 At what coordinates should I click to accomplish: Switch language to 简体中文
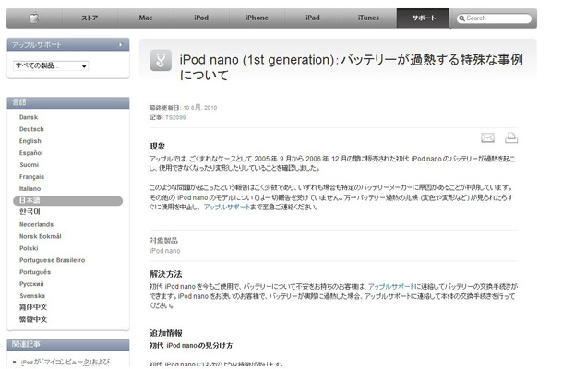tap(33, 307)
